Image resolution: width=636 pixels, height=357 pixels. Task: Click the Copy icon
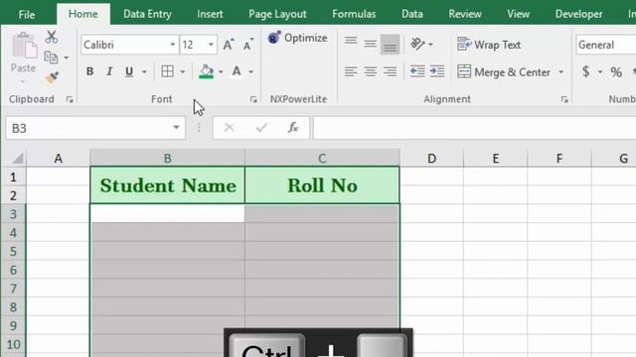(51, 58)
